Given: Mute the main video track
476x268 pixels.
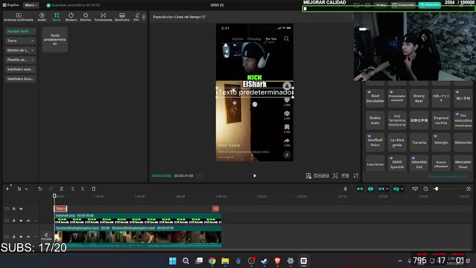Looking at the screenshot, I should click(x=28, y=237).
